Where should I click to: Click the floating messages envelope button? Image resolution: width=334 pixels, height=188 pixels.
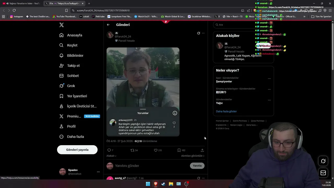[323, 173]
